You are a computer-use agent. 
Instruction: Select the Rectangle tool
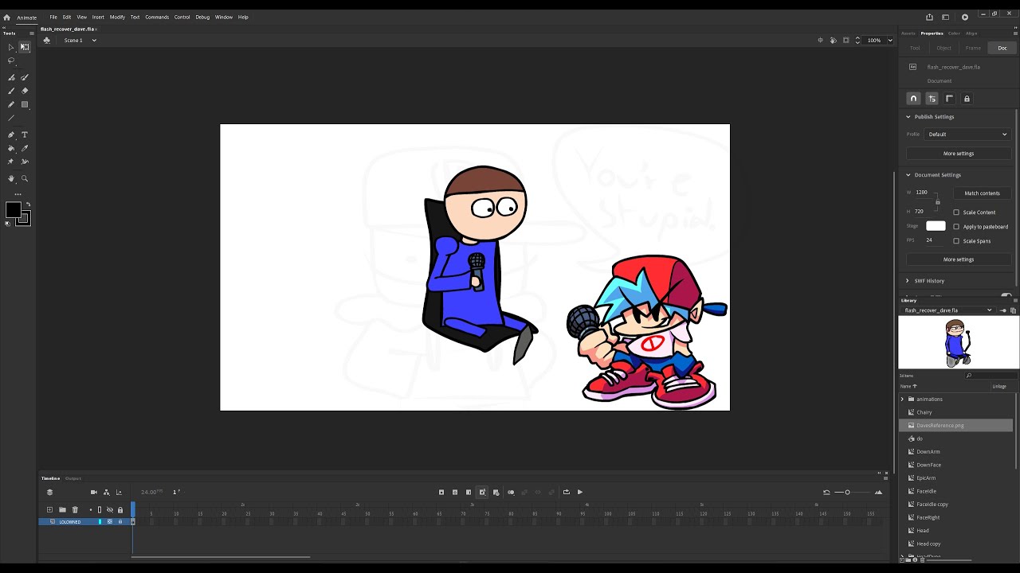click(x=25, y=104)
